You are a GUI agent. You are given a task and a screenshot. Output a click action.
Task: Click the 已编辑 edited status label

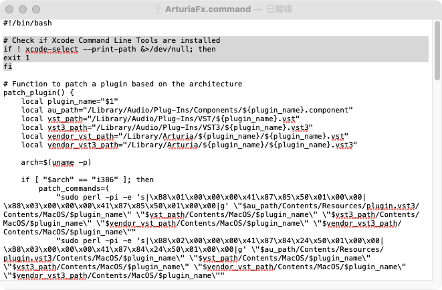[279, 9]
